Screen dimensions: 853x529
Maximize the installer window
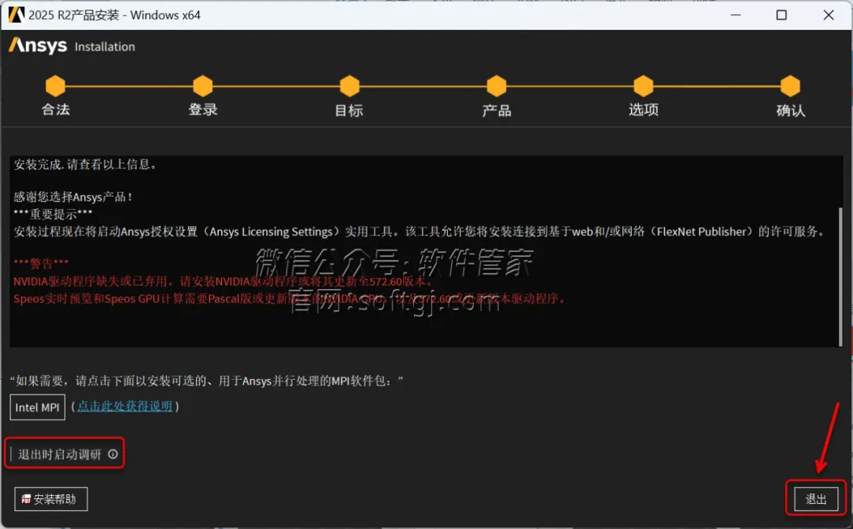(782, 15)
